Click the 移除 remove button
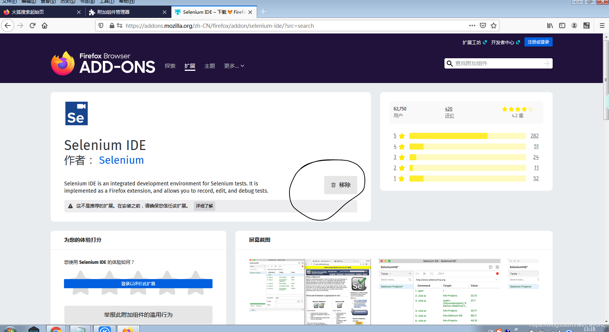The height and width of the screenshot is (332, 609). pos(340,185)
